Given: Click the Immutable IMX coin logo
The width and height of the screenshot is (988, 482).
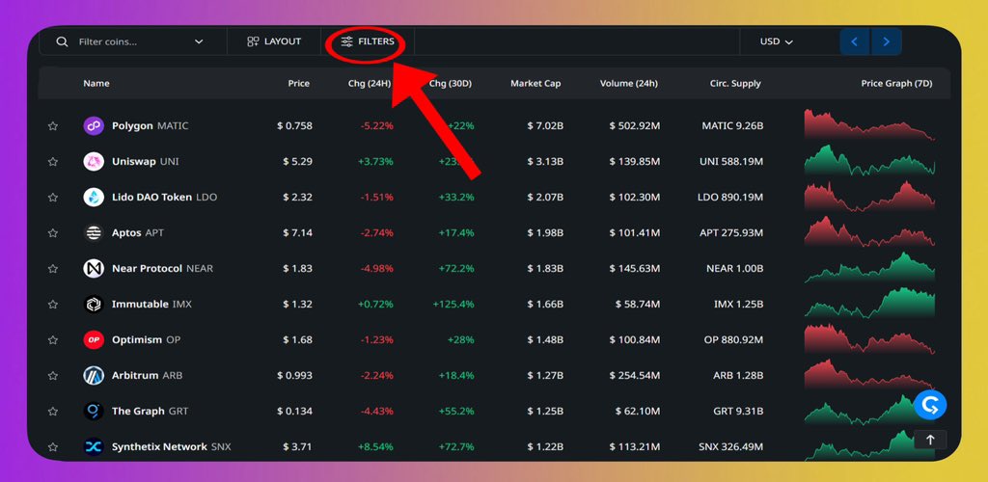Looking at the screenshot, I should coord(94,304).
